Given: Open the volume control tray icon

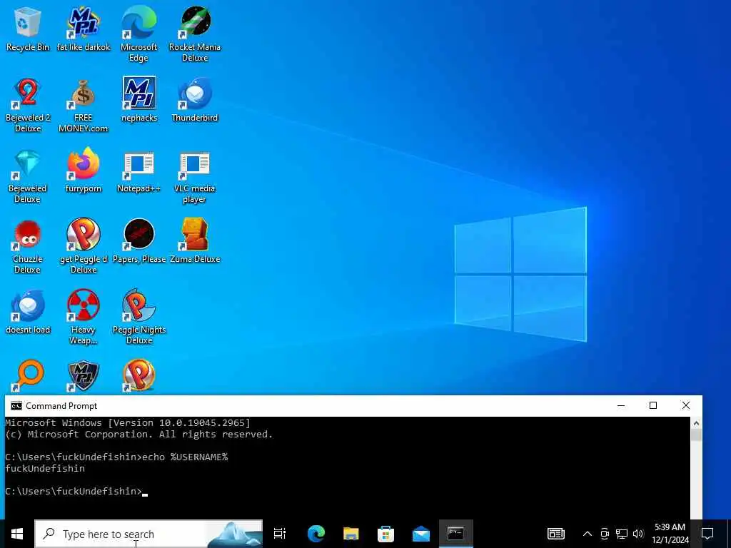Looking at the screenshot, I should click(638, 534).
